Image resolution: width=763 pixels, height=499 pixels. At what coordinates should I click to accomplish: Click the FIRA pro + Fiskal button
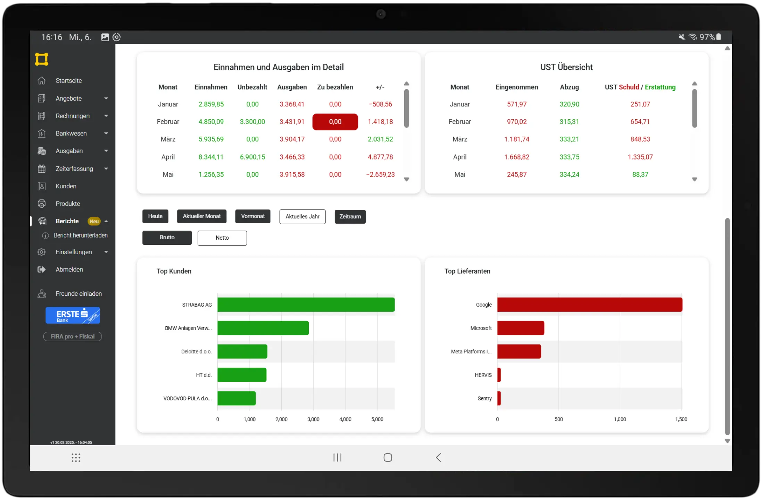pos(73,336)
